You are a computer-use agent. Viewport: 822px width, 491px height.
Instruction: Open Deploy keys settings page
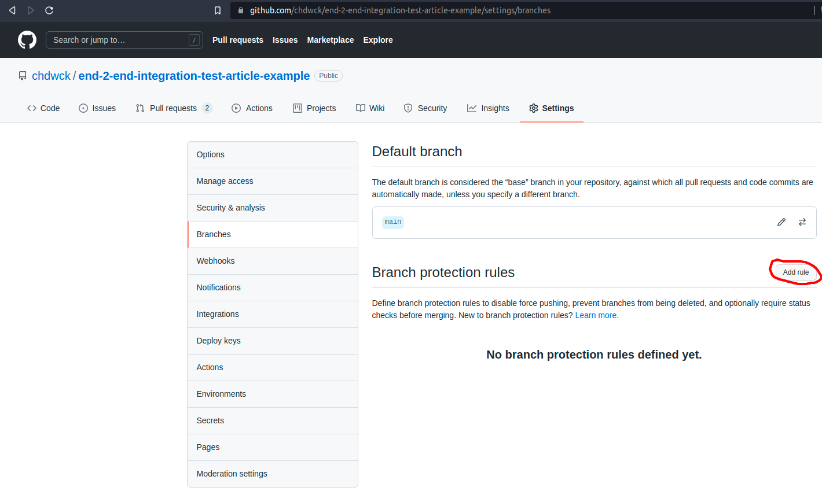point(218,341)
